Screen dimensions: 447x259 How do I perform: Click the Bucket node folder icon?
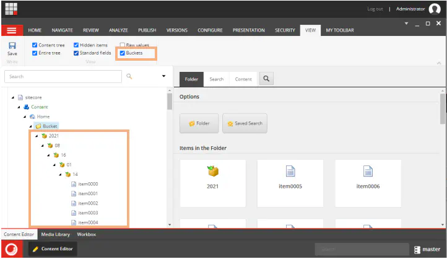click(38, 126)
